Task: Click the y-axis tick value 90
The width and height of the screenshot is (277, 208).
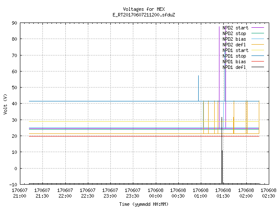Action: 15,23
